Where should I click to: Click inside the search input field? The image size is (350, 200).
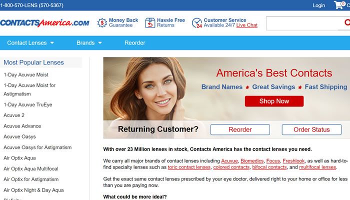[x=303, y=23]
